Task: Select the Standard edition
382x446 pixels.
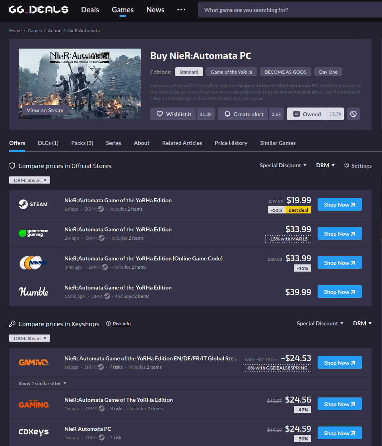Action: [189, 72]
